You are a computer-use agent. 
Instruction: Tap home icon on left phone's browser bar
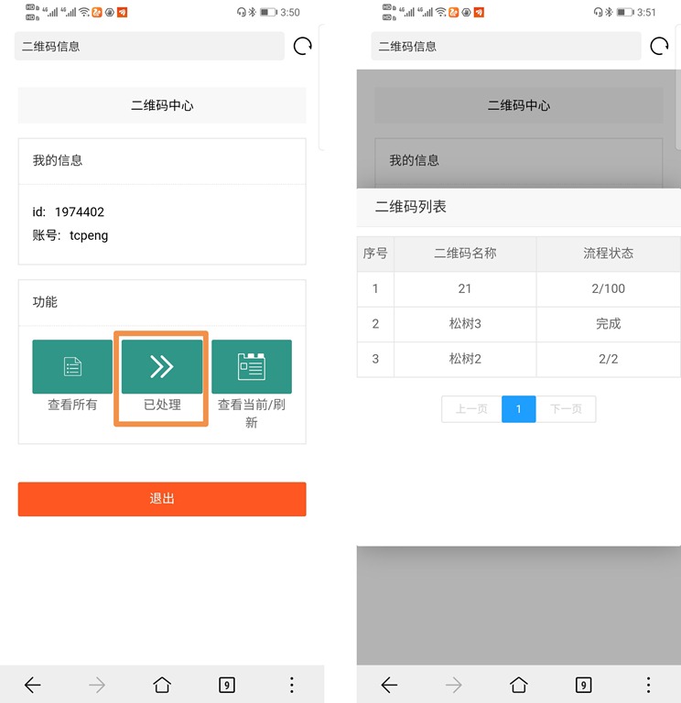[162, 685]
